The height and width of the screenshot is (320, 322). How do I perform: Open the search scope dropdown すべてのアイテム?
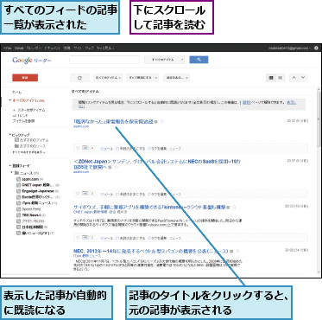[x=164, y=60]
